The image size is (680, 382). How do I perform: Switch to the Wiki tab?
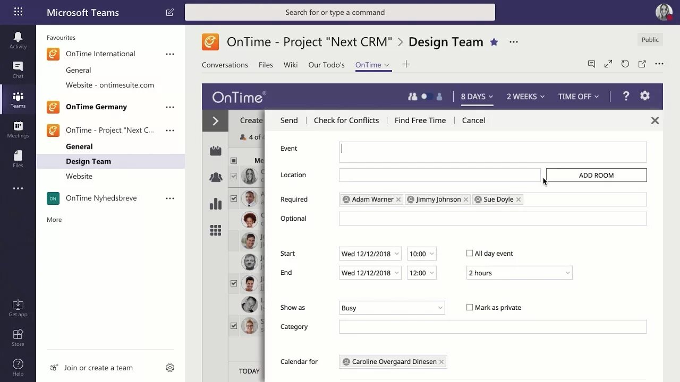(x=291, y=65)
